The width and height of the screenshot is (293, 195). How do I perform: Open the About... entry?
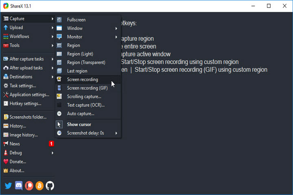point(28,171)
